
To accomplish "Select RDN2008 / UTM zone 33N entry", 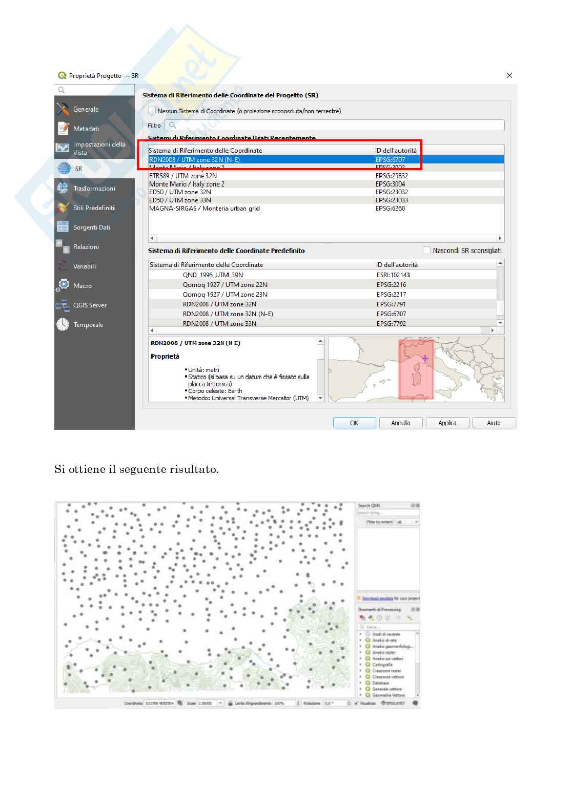I will 219,323.
